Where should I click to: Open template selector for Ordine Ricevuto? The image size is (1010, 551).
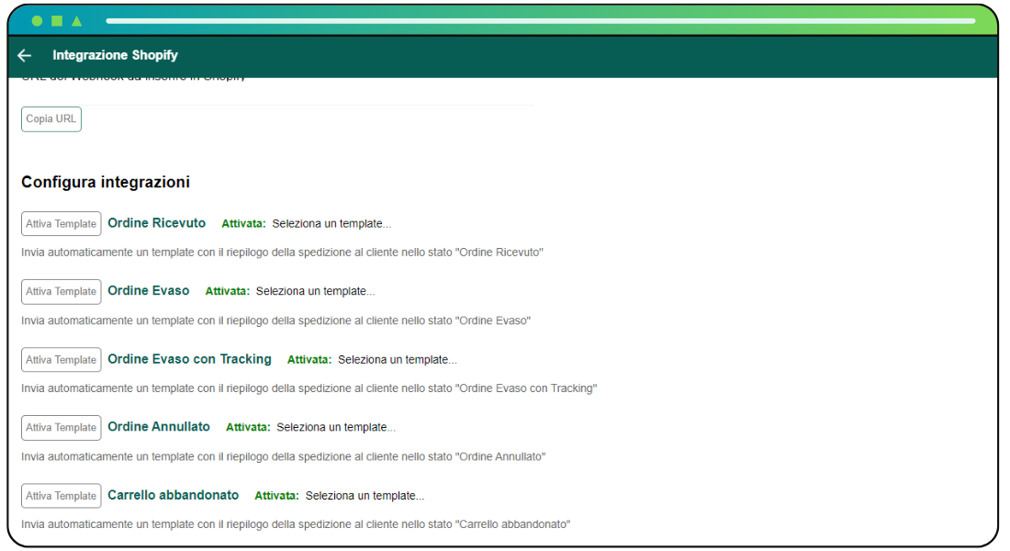click(x=331, y=224)
